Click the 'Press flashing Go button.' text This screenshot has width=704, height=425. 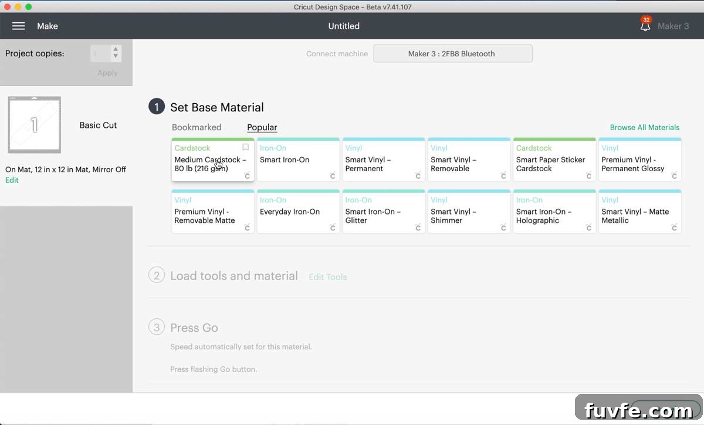coord(214,369)
